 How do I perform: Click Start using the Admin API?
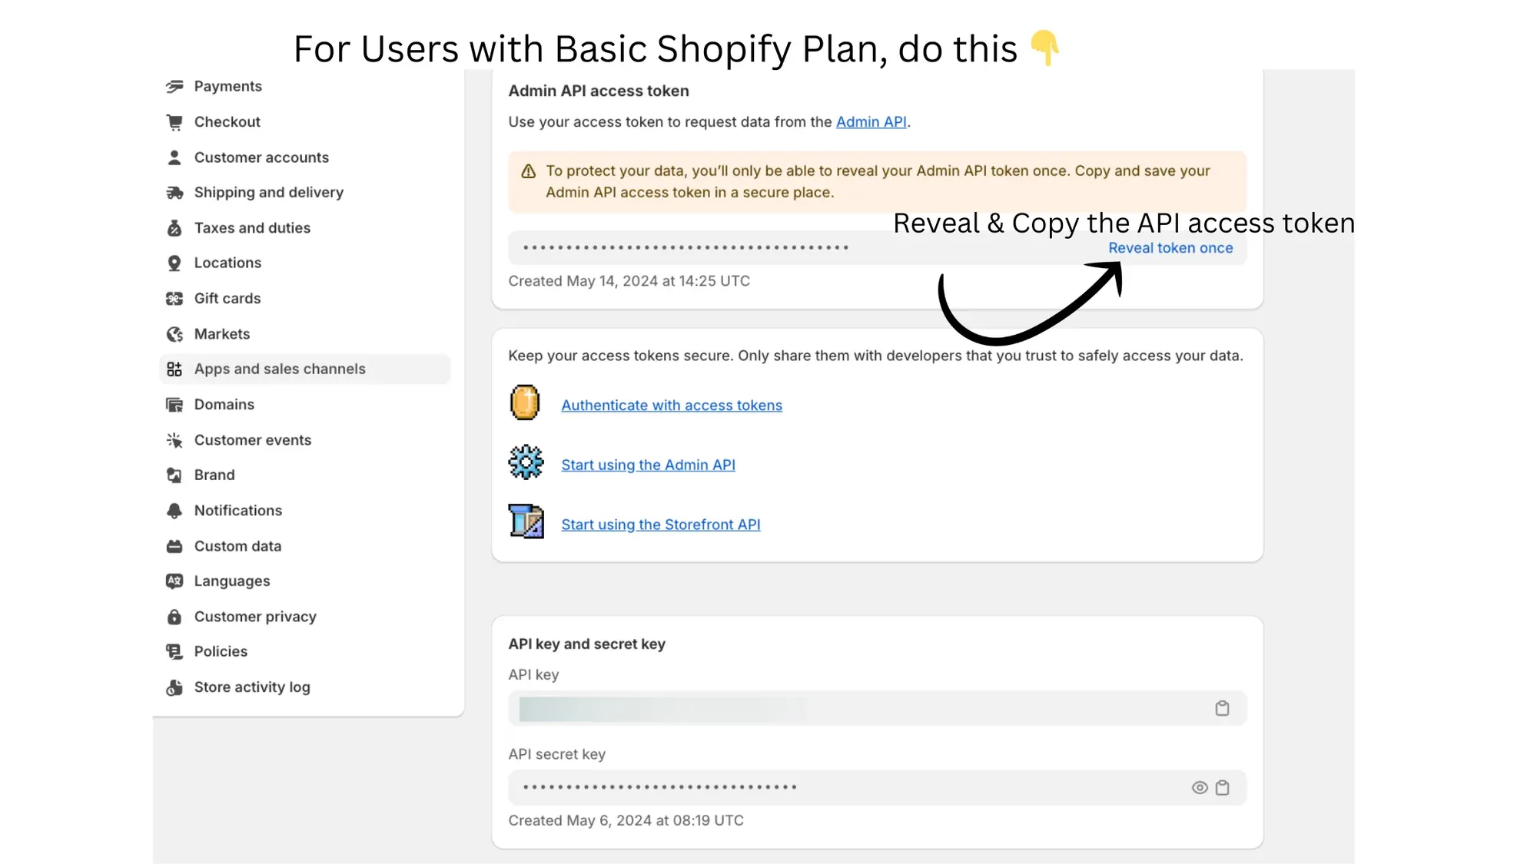(648, 464)
